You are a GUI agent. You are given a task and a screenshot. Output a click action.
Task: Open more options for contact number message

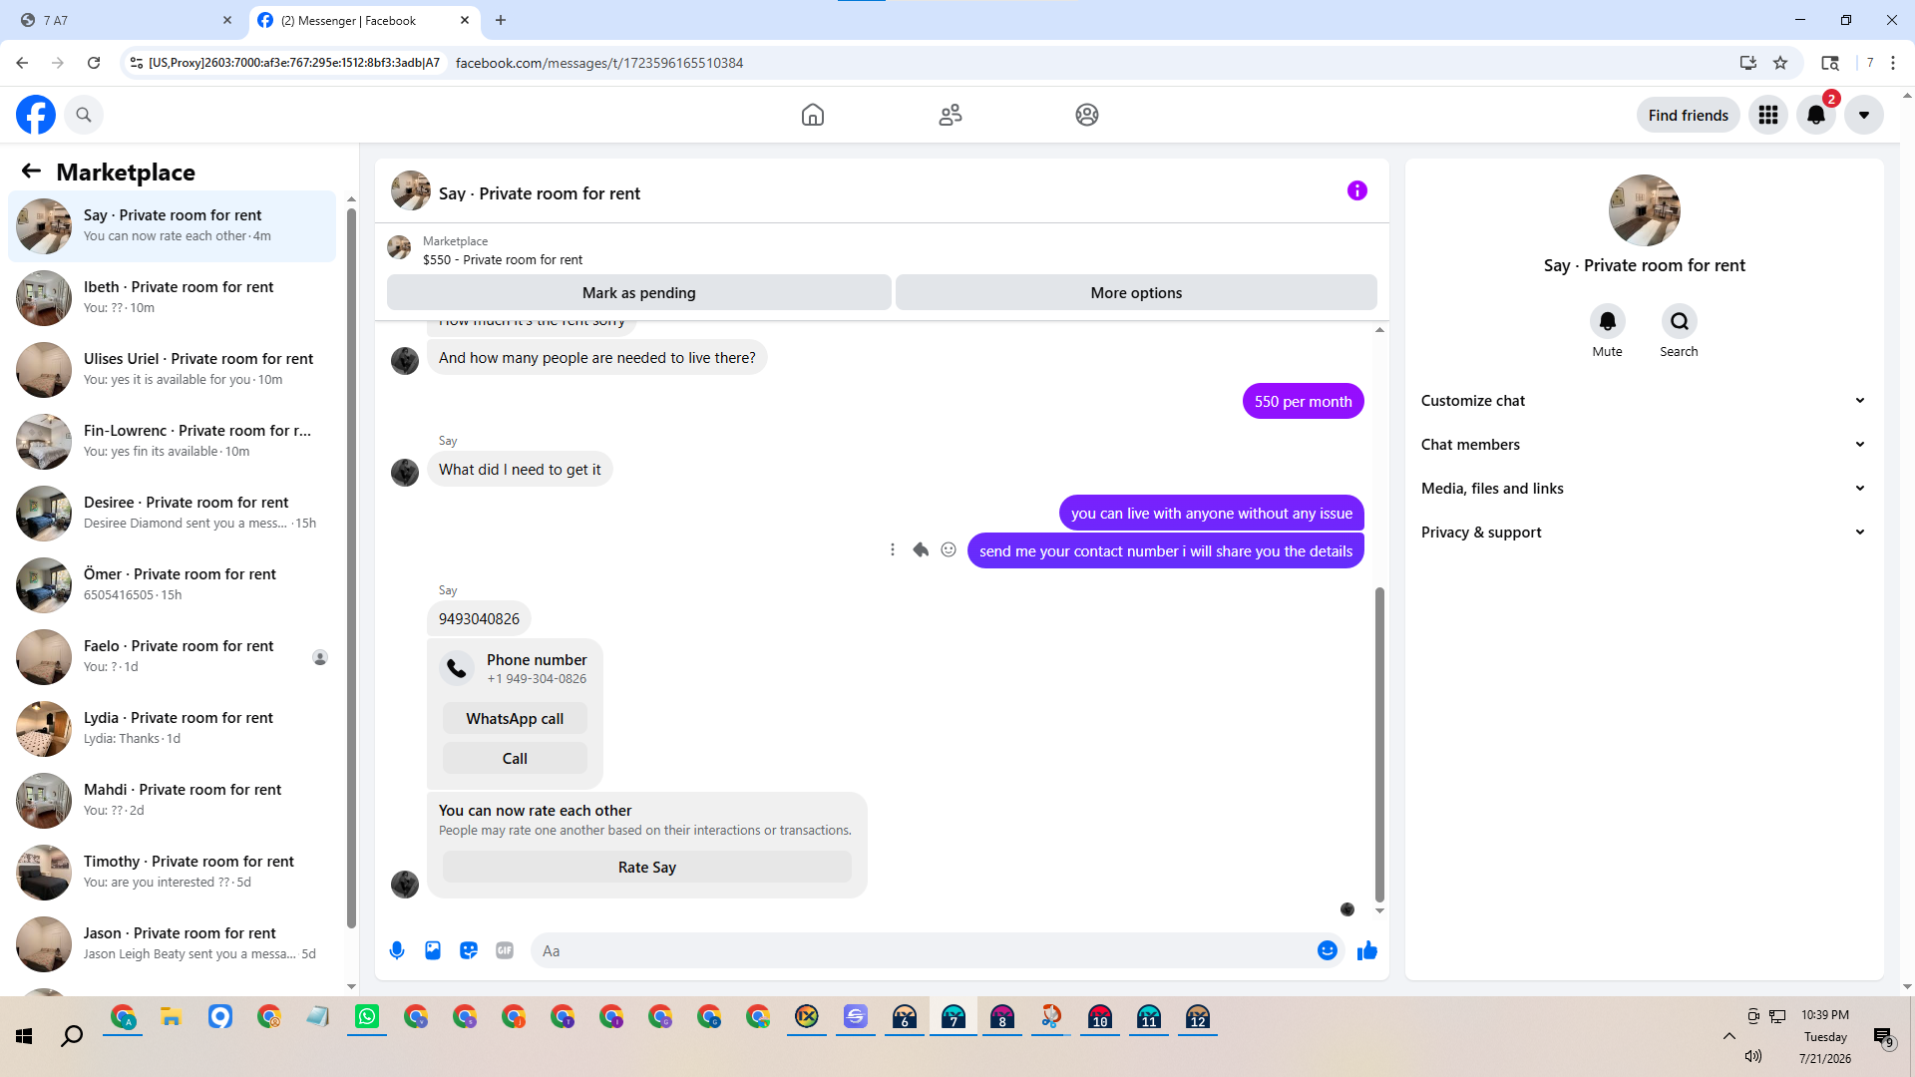click(x=893, y=549)
